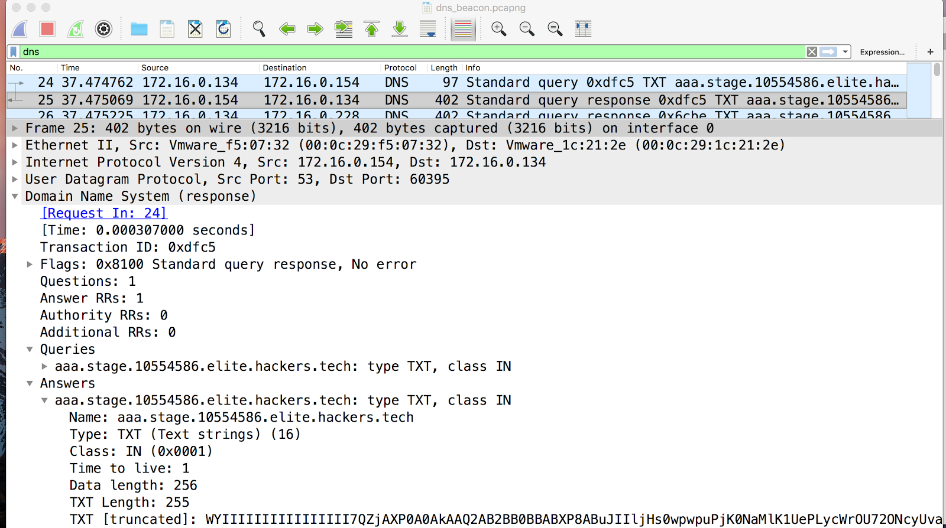946x528 pixels.
Task: Sort packets by Protocol column header
Action: pyautogui.click(x=404, y=68)
